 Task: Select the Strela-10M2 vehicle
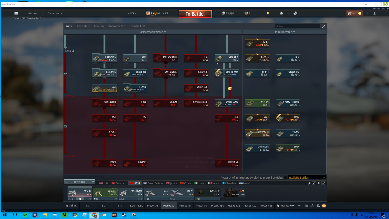pyautogui.click(x=227, y=103)
